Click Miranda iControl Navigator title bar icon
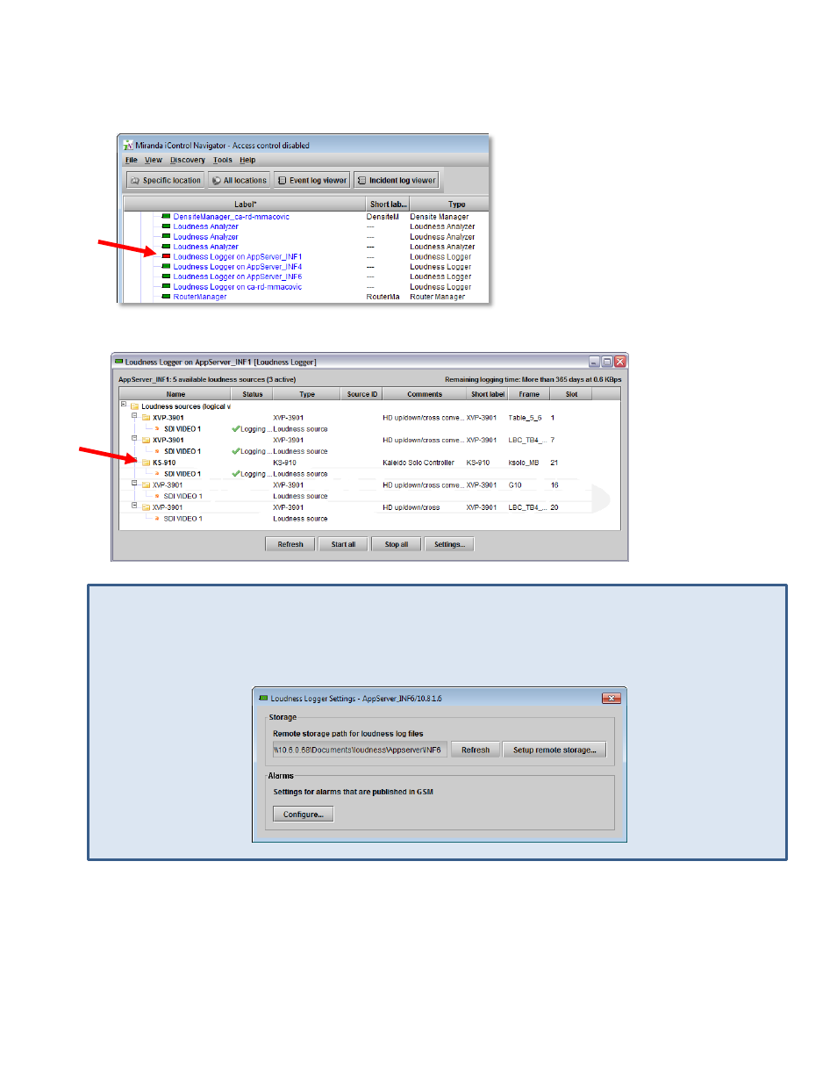 [x=128, y=145]
